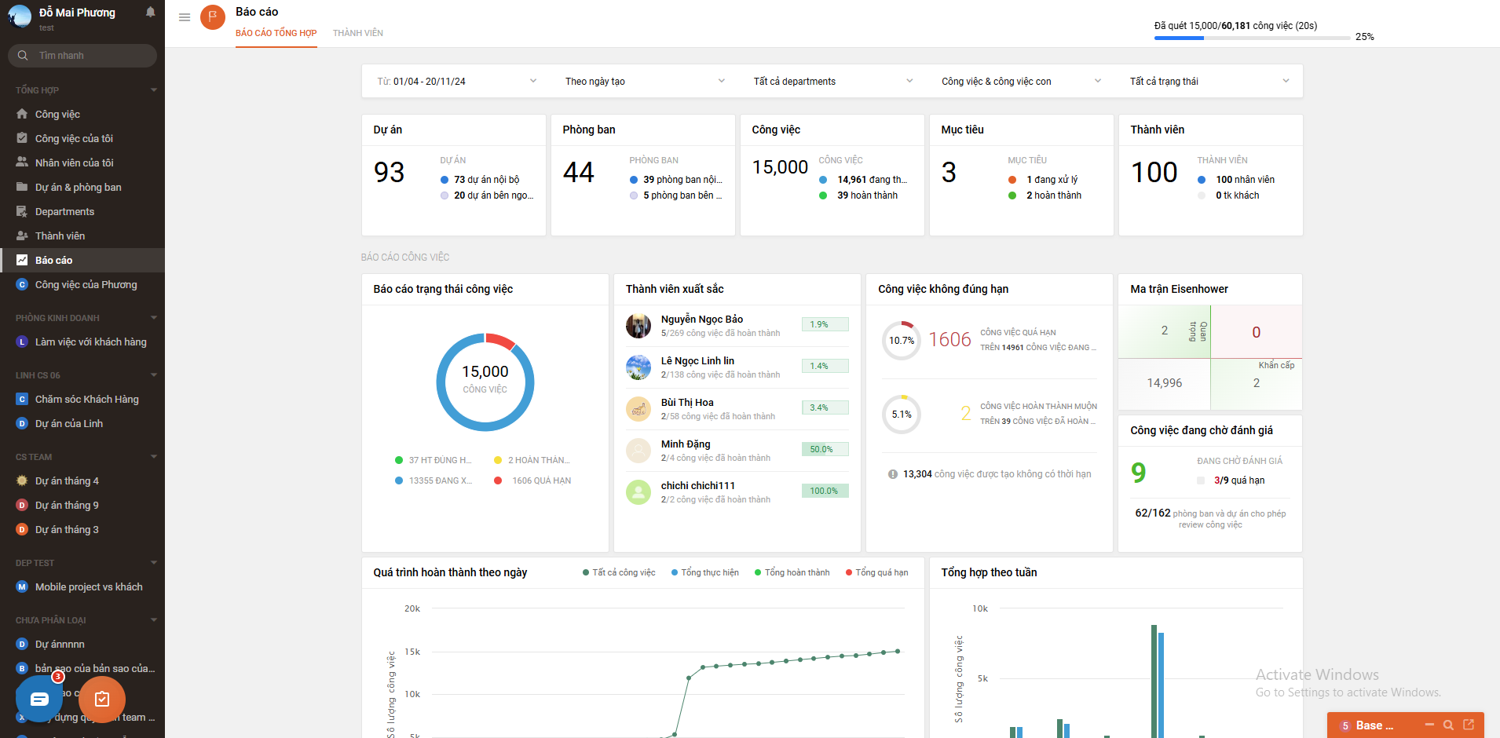Click the 15,000 công việc donut chart
Viewport: 1500px width, 738px height.
click(x=485, y=382)
